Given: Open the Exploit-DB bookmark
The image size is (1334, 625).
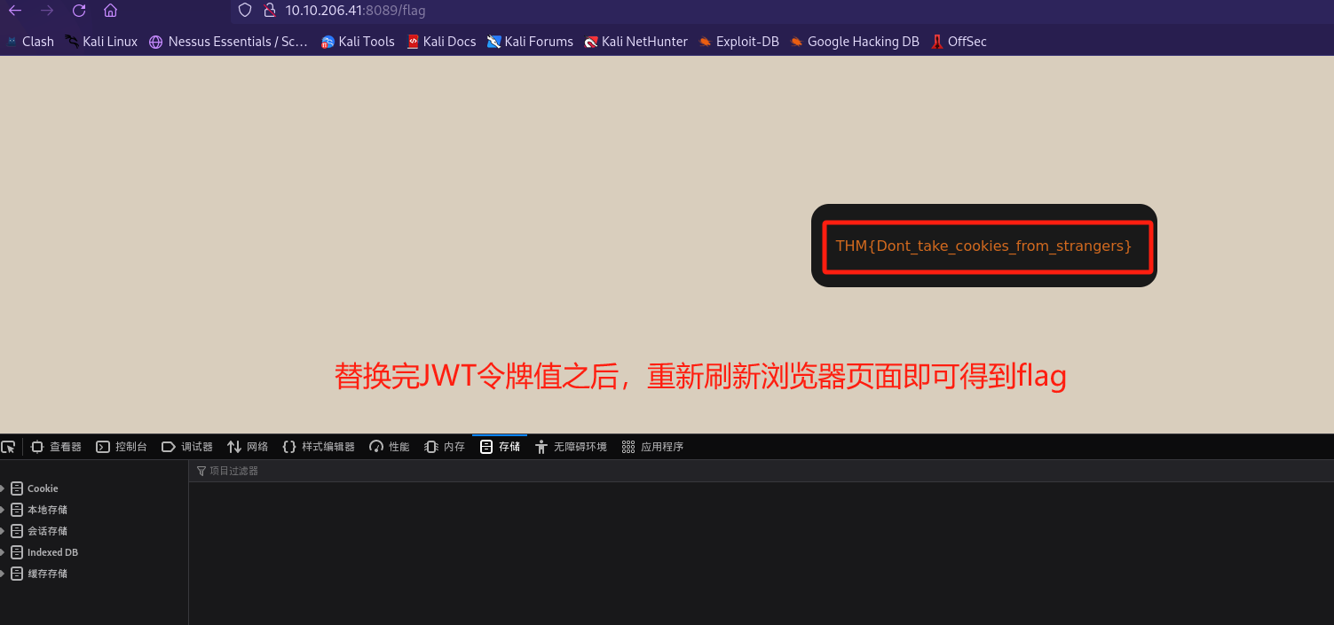Looking at the screenshot, I should point(738,42).
